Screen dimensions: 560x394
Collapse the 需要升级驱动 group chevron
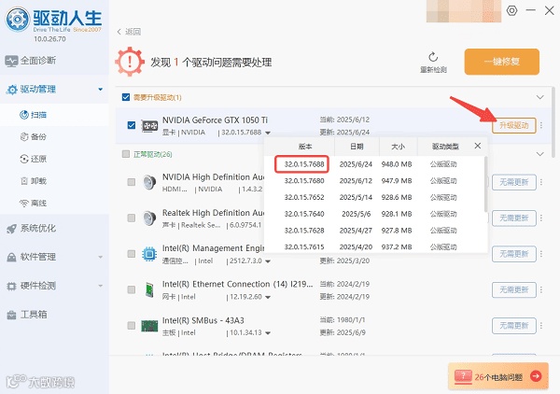coord(540,97)
